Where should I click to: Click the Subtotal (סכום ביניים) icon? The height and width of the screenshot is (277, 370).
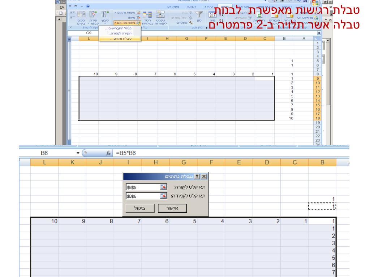(x=81, y=14)
